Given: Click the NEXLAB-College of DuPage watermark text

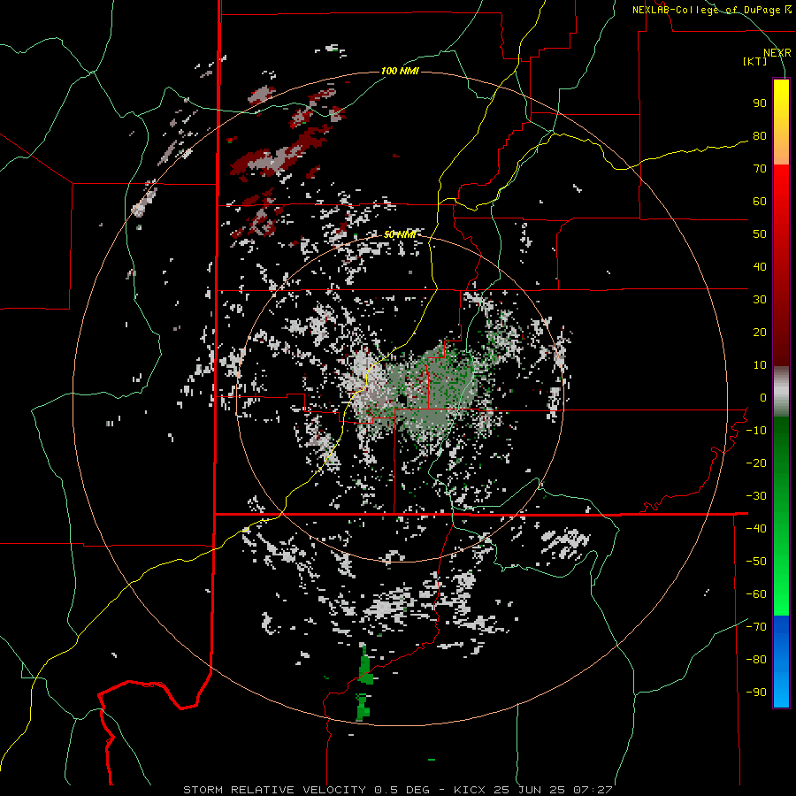Looking at the screenshot, I should pos(712,10).
